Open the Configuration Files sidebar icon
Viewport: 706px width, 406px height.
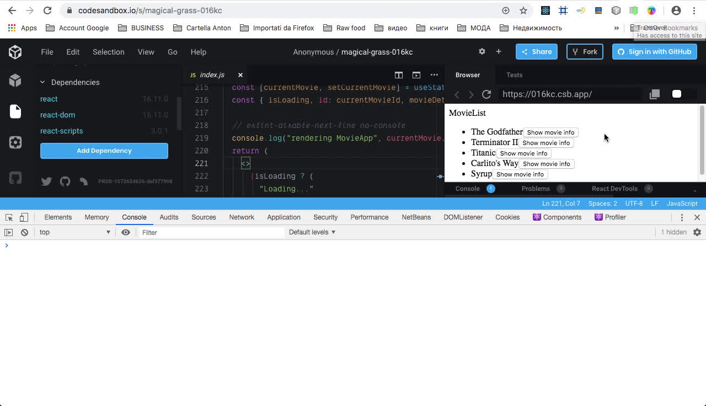[15, 142]
